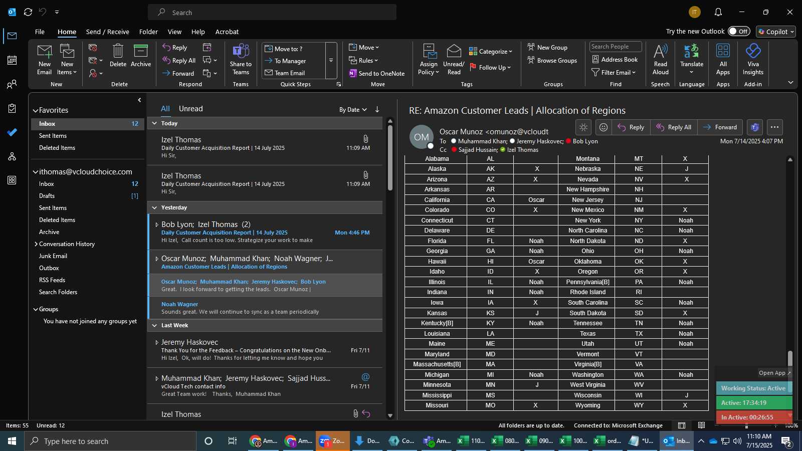Image resolution: width=802 pixels, height=451 pixels.
Task: Open Windows Start menu
Action: (12, 441)
